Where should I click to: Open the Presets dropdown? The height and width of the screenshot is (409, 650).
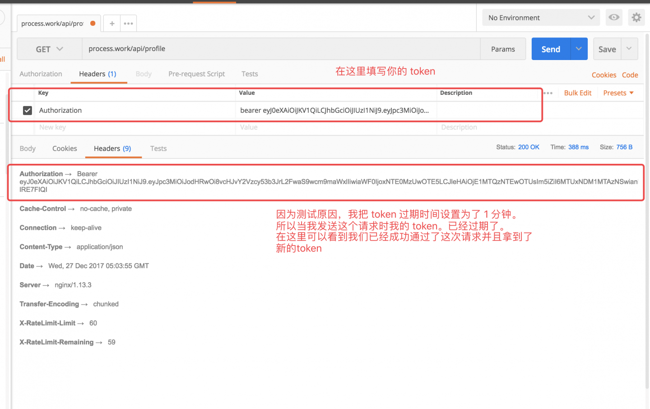click(618, 93)
